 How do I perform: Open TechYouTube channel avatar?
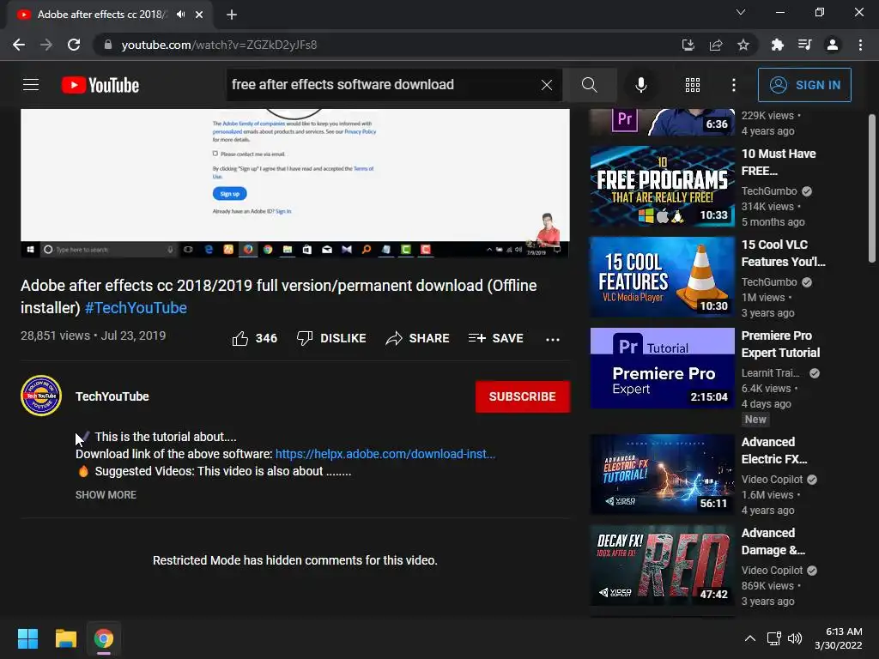[41, 396]
